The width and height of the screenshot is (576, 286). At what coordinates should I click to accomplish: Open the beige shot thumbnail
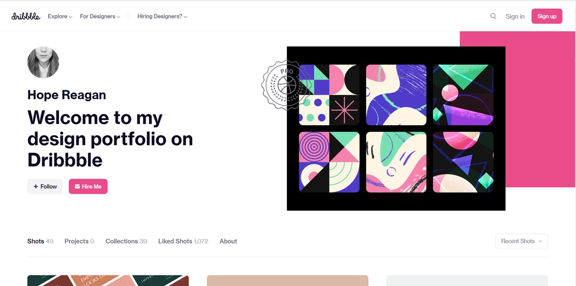288,280
